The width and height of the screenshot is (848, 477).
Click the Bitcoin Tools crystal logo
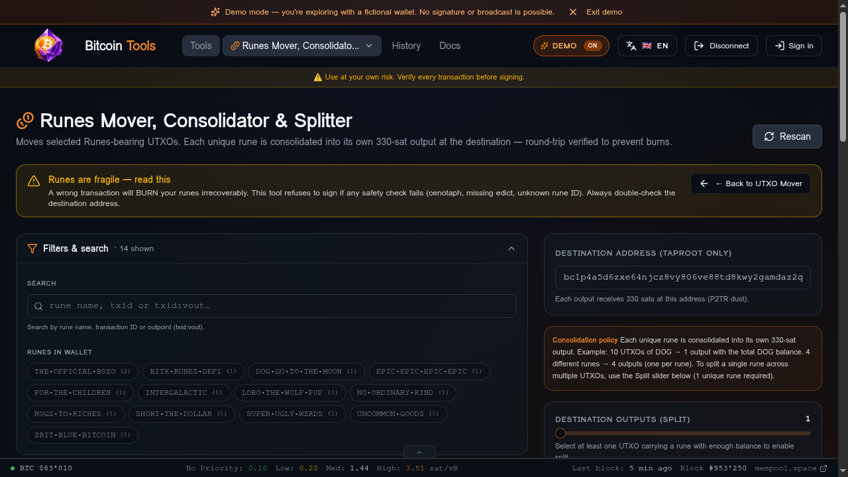[x=48, y=46]
